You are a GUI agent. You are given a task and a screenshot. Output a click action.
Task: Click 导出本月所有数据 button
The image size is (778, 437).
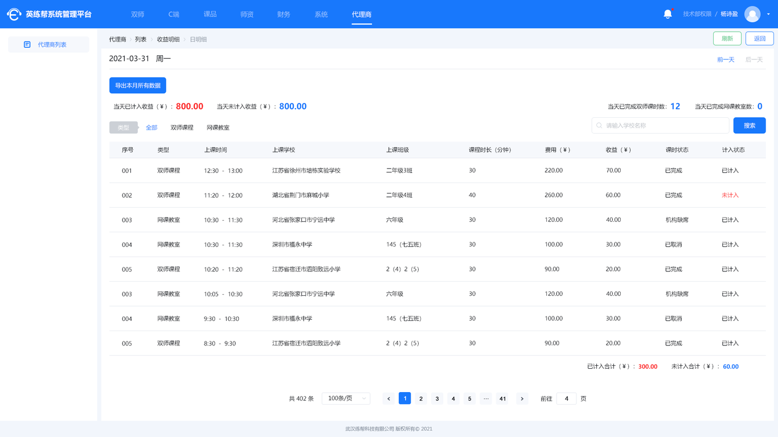[x=138, y=85]
